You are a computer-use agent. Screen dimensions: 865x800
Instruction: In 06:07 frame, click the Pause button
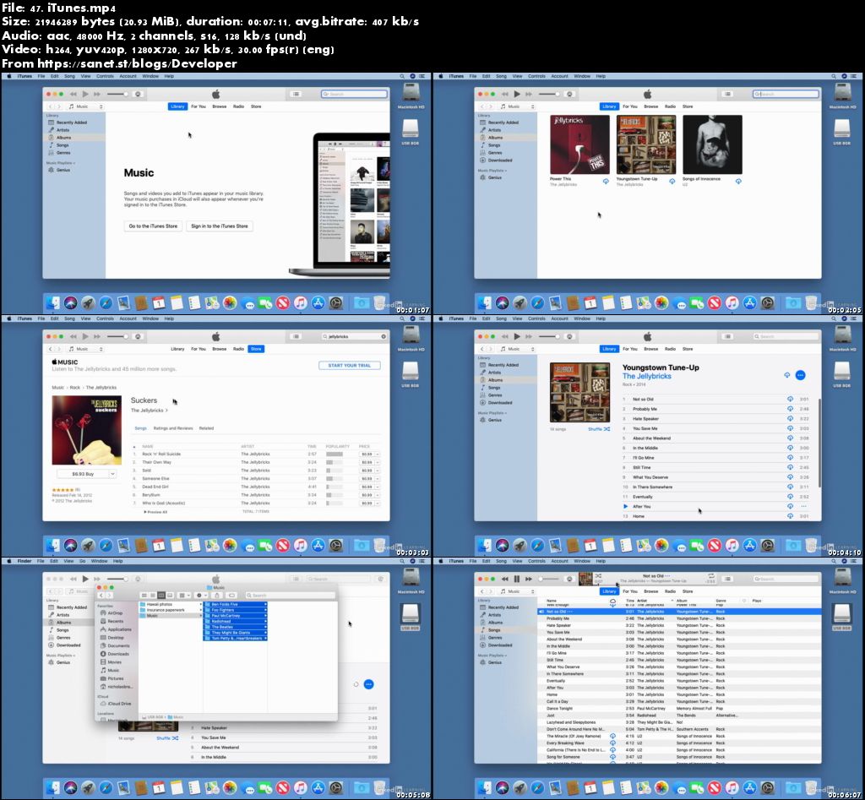click(517, 579)
